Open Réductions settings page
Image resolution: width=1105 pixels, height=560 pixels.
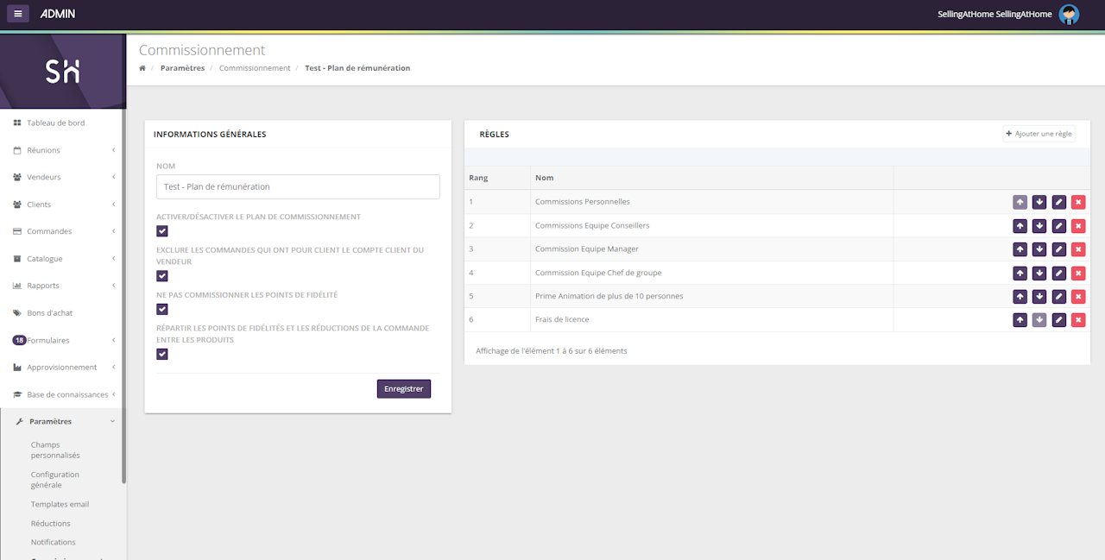coord(51,523)
